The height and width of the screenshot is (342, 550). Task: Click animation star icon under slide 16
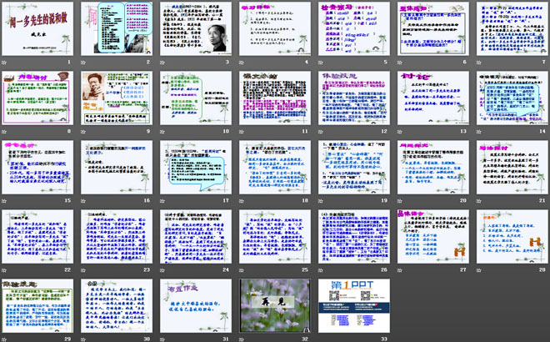(83, 200)
